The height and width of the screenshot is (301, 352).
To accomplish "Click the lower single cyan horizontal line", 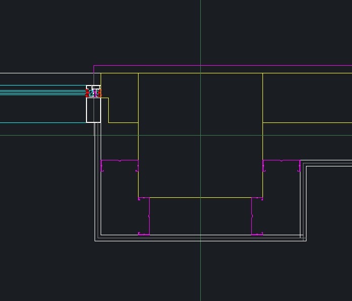I will tap(40, 122).
